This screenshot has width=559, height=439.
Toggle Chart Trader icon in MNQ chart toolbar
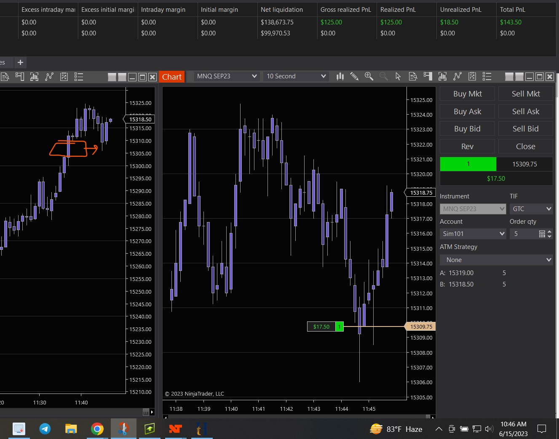click(x=428, y=76)
